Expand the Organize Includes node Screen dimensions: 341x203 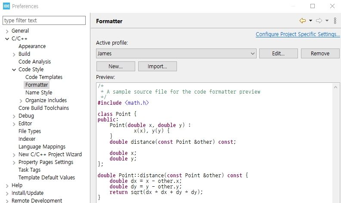click(21, 100)
